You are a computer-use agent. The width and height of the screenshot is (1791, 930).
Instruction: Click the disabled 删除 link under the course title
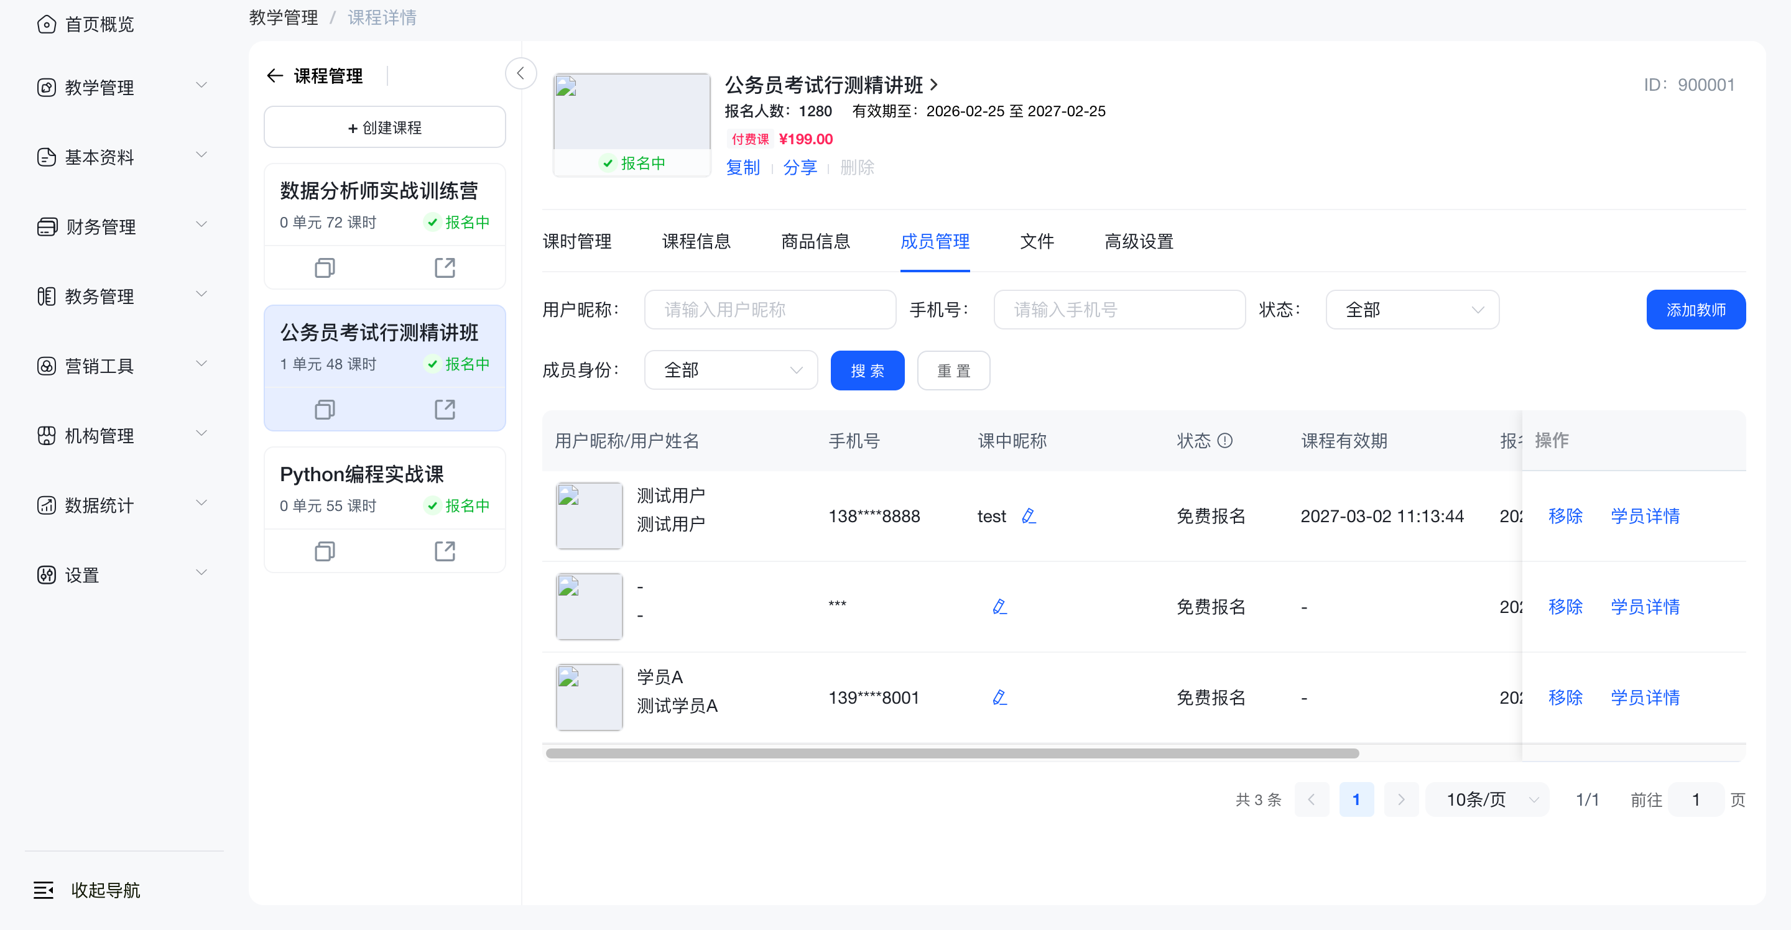(x=858, y=167)
